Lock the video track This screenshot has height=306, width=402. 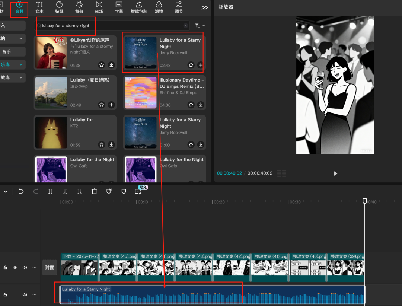(5, 267)
